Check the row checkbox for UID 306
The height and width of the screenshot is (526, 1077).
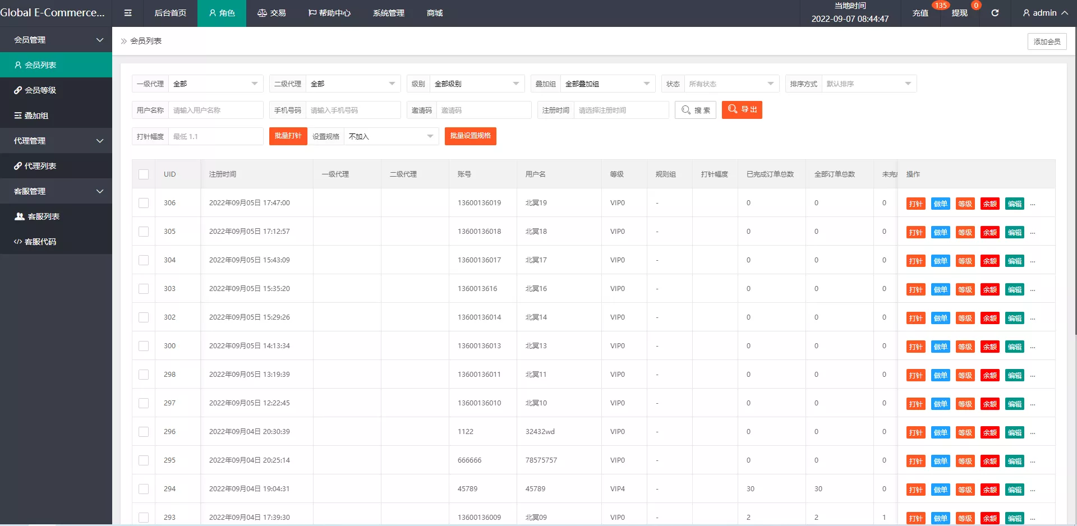tap(144, 203)
